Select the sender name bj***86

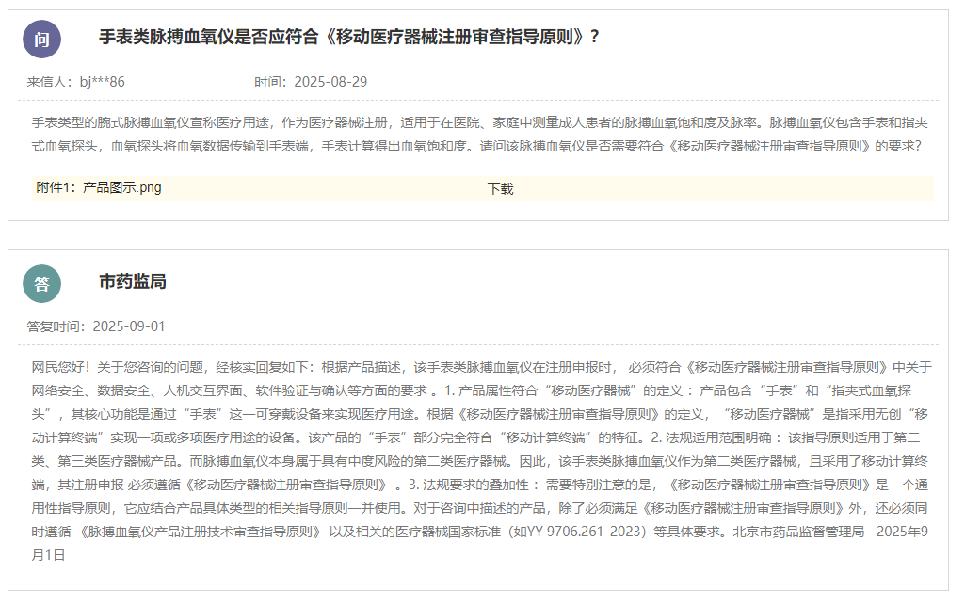102,82
